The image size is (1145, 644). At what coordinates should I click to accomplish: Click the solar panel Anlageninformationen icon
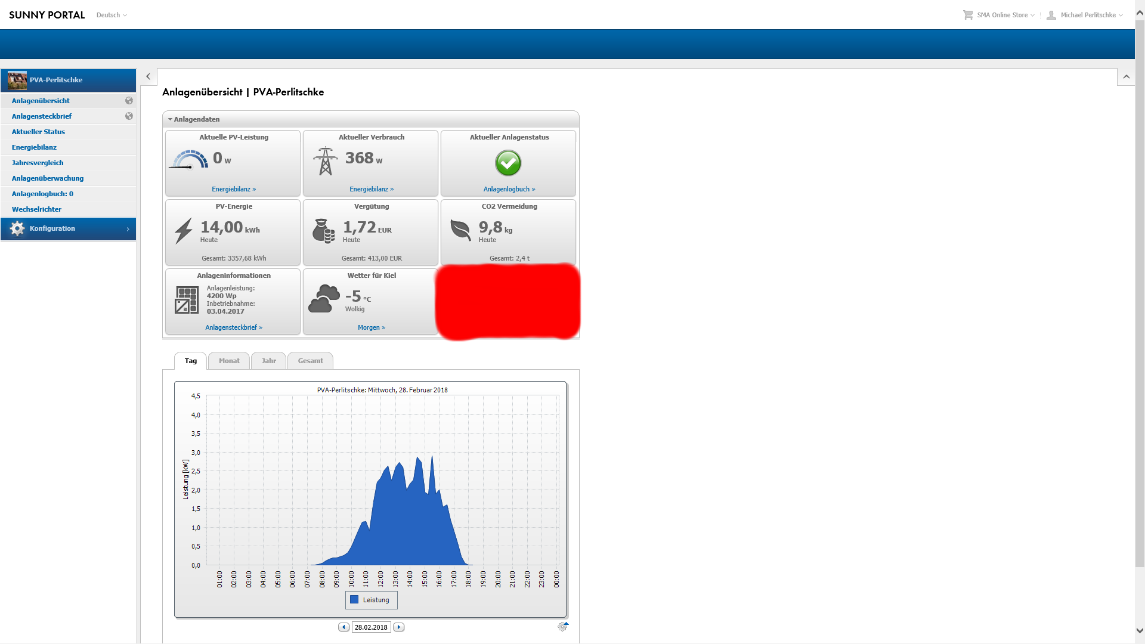[x=187, y=300]
